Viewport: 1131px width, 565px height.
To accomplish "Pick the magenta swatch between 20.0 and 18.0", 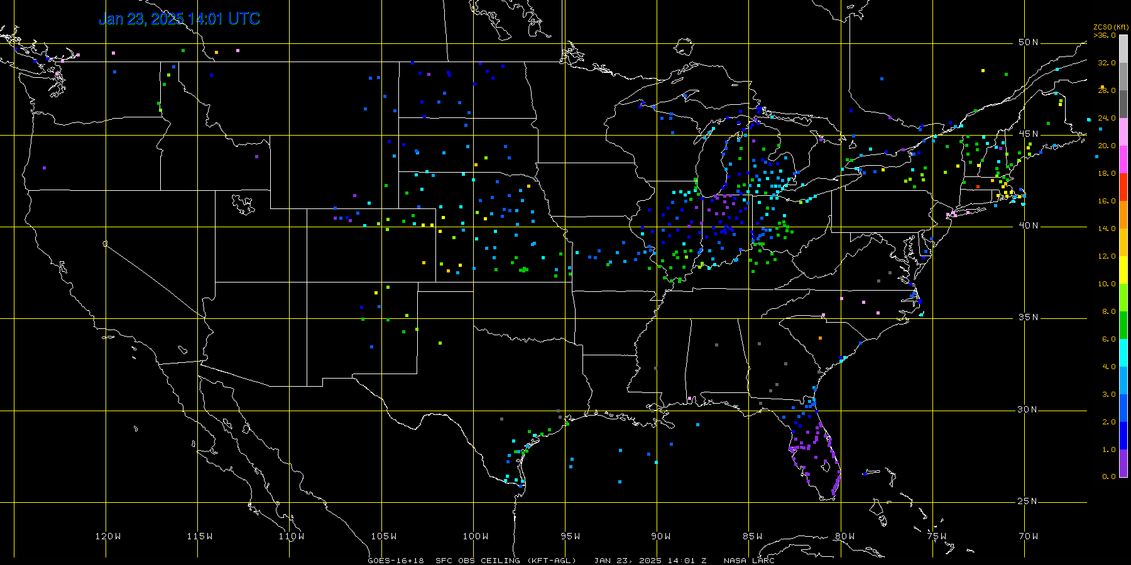I will pyautogui.click(x=1123, y=159).
